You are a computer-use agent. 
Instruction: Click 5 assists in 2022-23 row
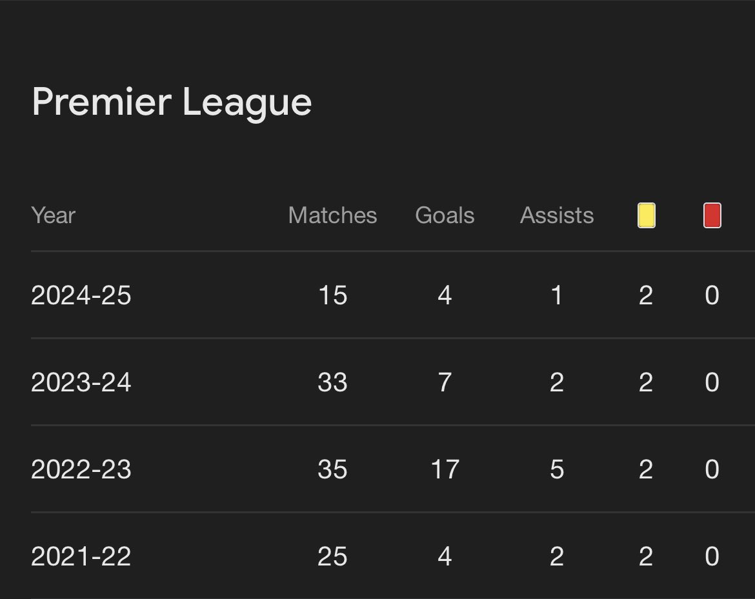[x=557, y=469]
